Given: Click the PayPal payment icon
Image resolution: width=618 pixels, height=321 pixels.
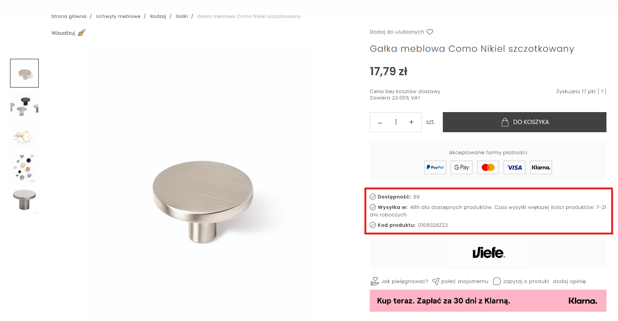Looking at the screenshot, I should pyautogui.click(x=435, y=168).
